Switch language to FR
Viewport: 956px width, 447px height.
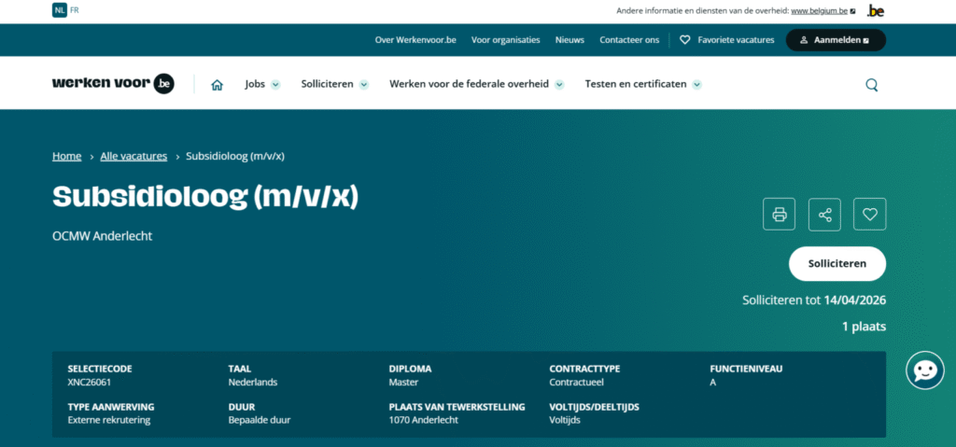75,11
